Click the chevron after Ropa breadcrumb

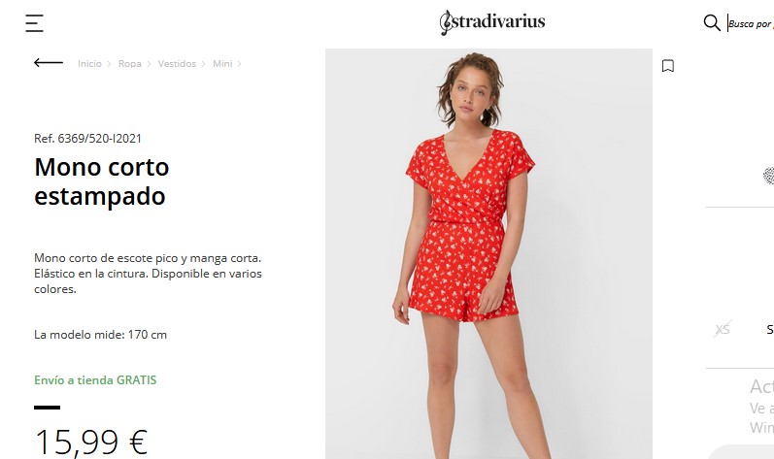point(150,64)
